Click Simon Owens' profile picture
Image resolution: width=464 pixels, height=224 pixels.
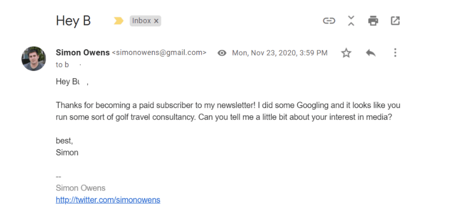[x=34, y=59]
